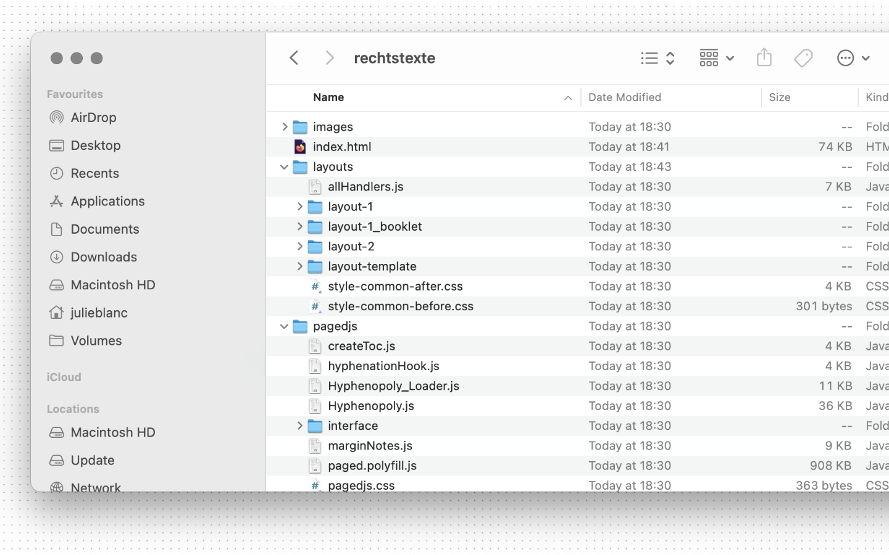Select the index.html file
889x555 pixels.
pos(341,147)
